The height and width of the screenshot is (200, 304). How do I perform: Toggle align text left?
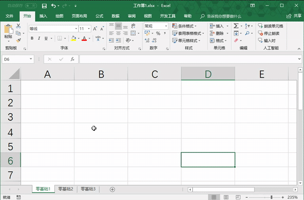click(111, 33)
